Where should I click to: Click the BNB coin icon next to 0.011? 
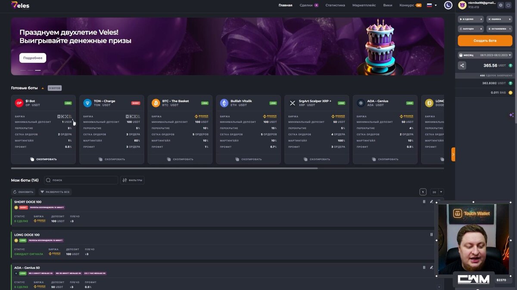pos(511,92)
